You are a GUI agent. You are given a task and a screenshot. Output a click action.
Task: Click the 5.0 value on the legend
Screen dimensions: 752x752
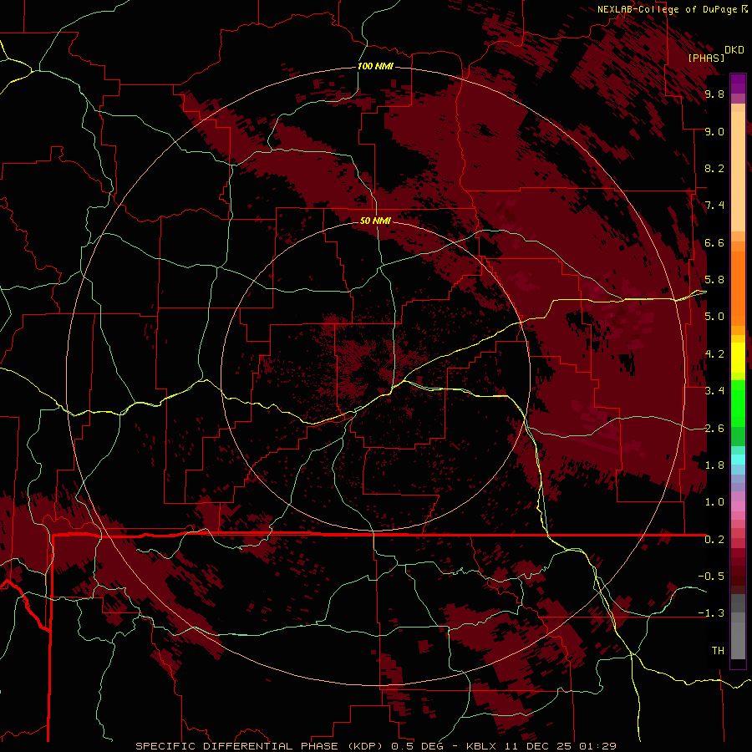pos(714,317)
